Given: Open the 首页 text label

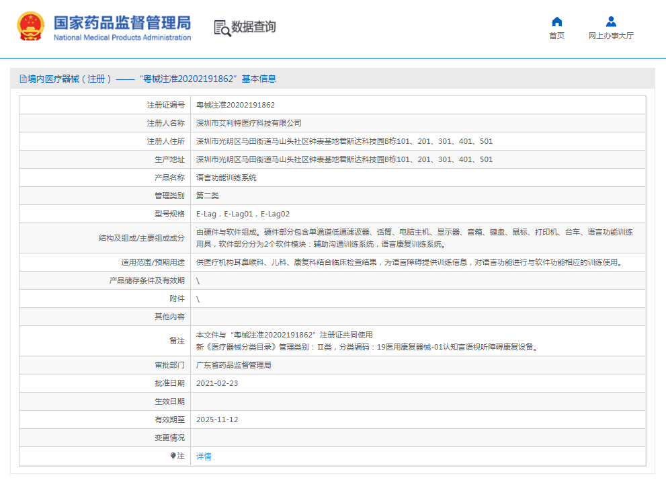Looking at the screenshot, I should pyautogui.click(x=556, y=36).
